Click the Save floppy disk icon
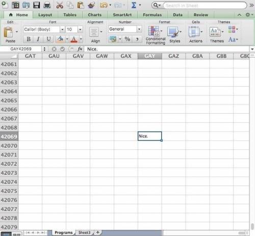Image resolution: width=255 pixels, height=236 pixels. pyautogui.click(x=36, y=5)
